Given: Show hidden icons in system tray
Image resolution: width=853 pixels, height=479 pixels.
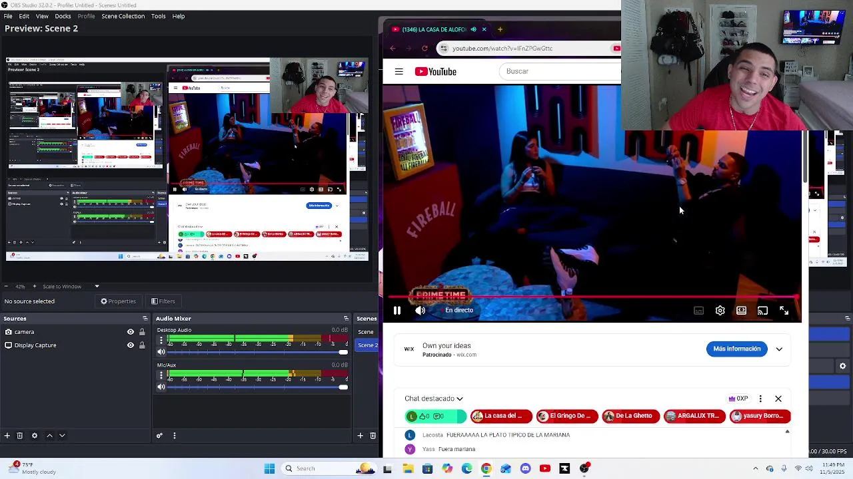Looking at the screenshot, I should (755, 469).
